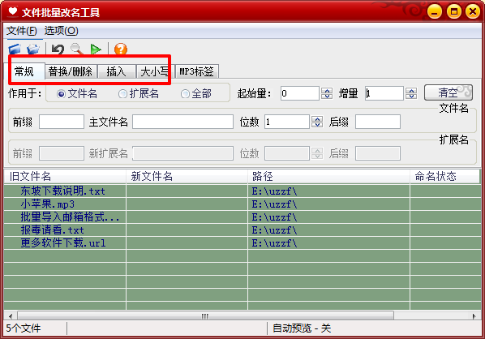Sort by the 旧文件名 column header

tap(65, 176)
